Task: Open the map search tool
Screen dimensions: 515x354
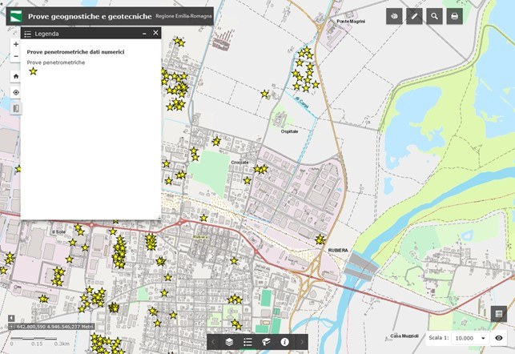Action: (x=434, y=16)
